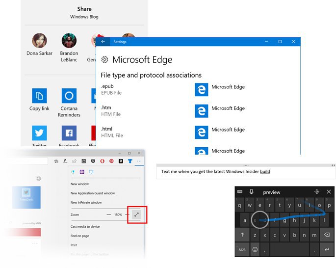Choose New InPrivate window

(86, 202)
